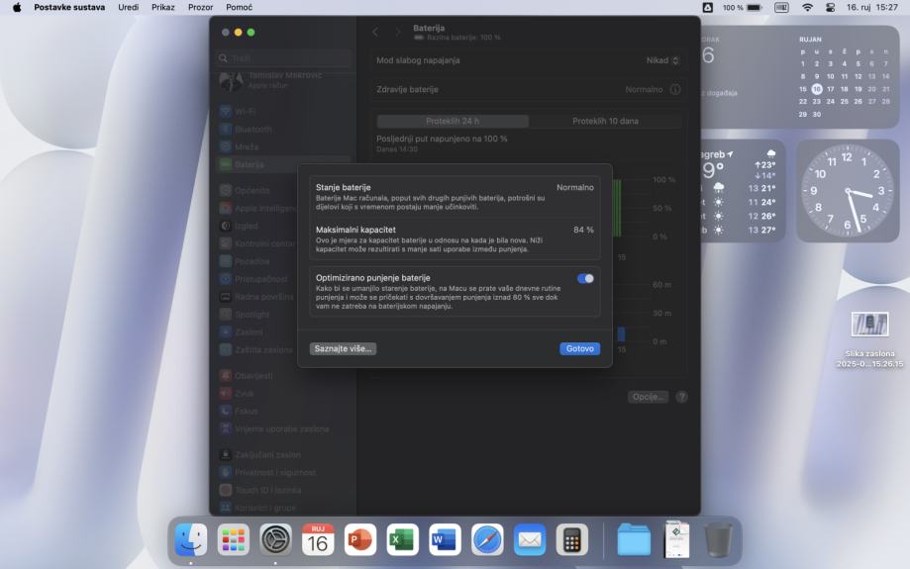Viewport: 910px width, 569px height.
Task: Open Trash from the Dock
Action: [719, 540]
